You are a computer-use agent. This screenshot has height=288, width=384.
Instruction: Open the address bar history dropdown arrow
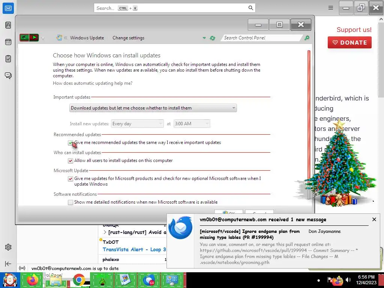[204, 38]
